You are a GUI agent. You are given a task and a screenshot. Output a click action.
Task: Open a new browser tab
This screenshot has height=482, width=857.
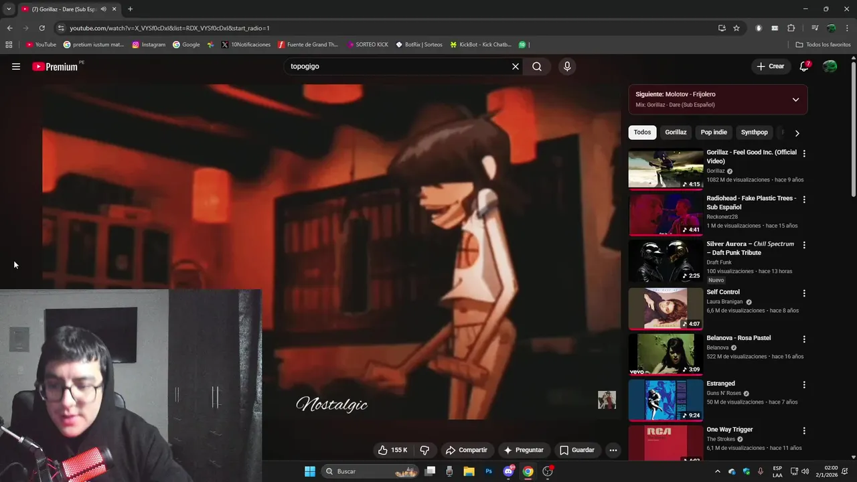pyautogui.click(x=130, y=9)
